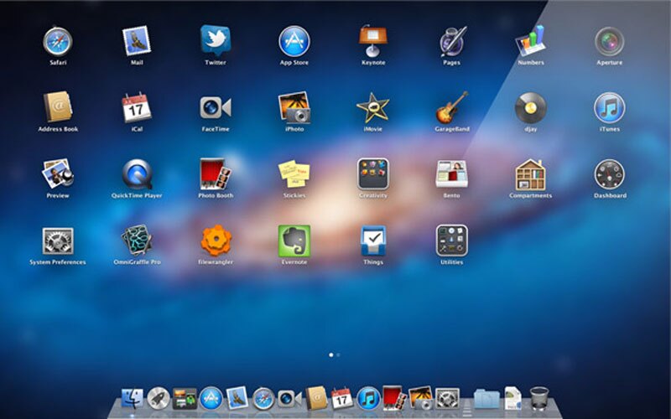The width and height of the screenshot is (671, 419).
Task: Open Mission Control from the Dock
Action: click(x=185, y=399)
